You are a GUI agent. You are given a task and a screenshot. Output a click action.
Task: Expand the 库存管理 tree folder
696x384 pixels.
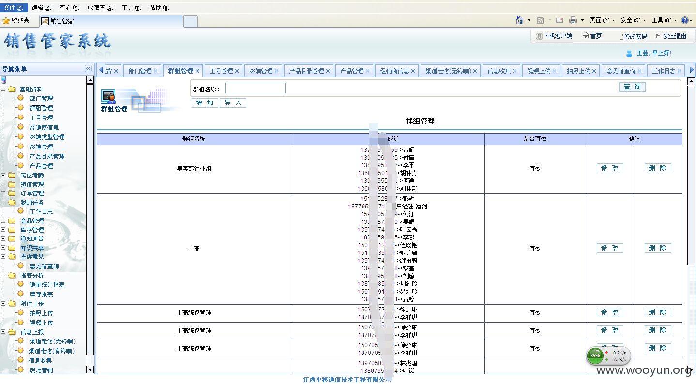click(3, 230)
